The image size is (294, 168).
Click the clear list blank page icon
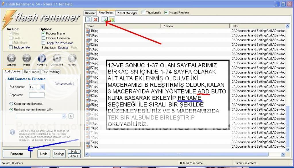tap(88, 20)
